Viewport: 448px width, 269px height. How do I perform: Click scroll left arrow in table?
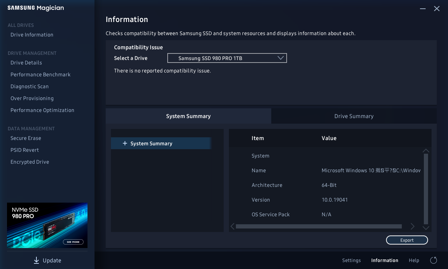[232, 226]
